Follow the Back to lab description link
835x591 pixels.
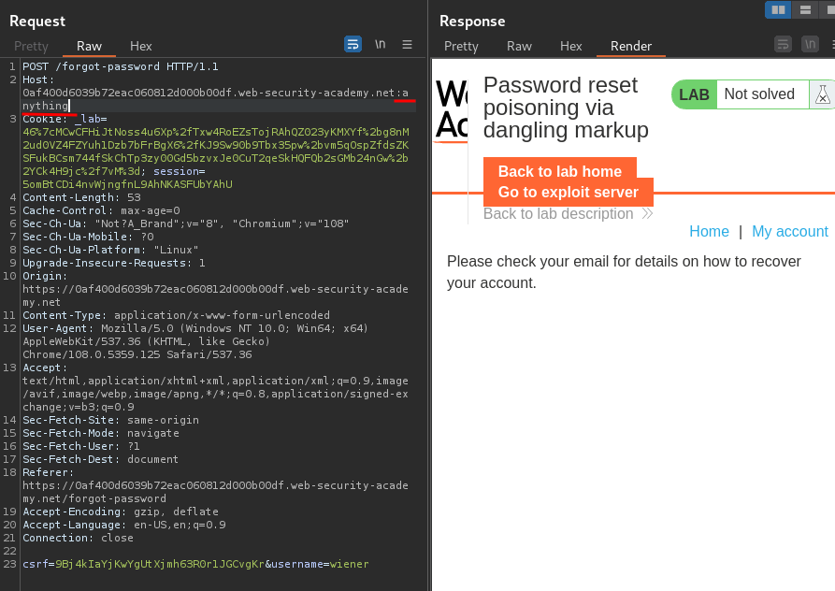[x=568, y=214]
